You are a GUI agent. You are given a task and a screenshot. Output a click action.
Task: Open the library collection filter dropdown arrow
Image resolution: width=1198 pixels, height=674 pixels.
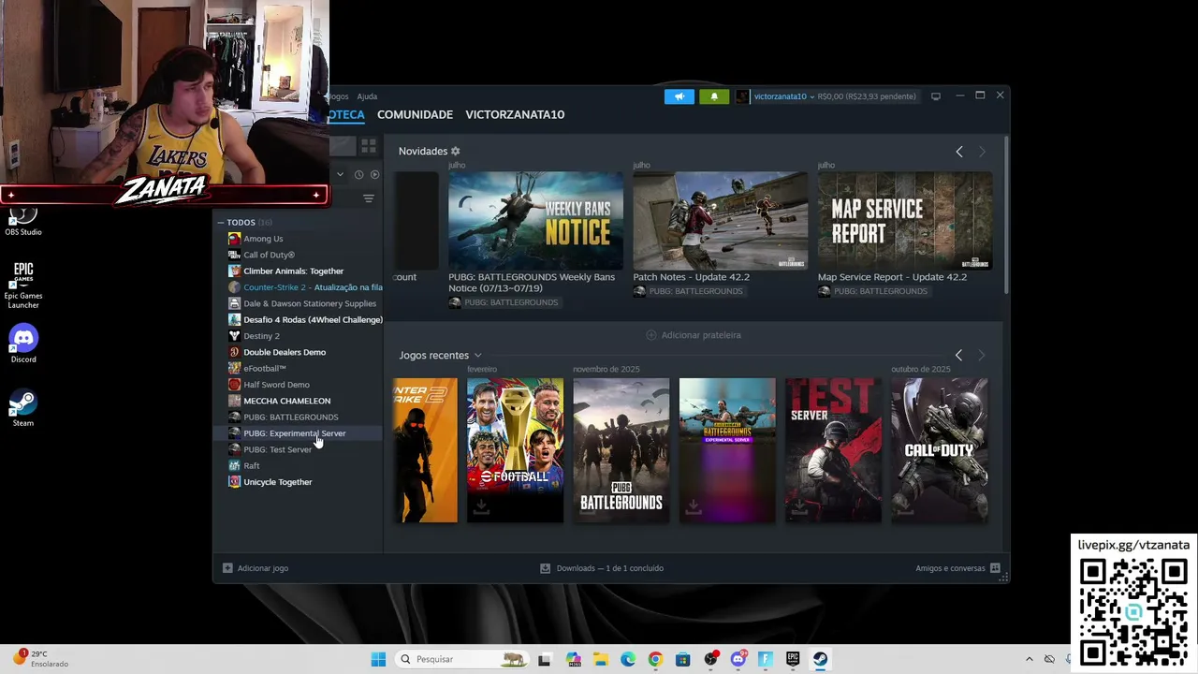coord(340,174)
